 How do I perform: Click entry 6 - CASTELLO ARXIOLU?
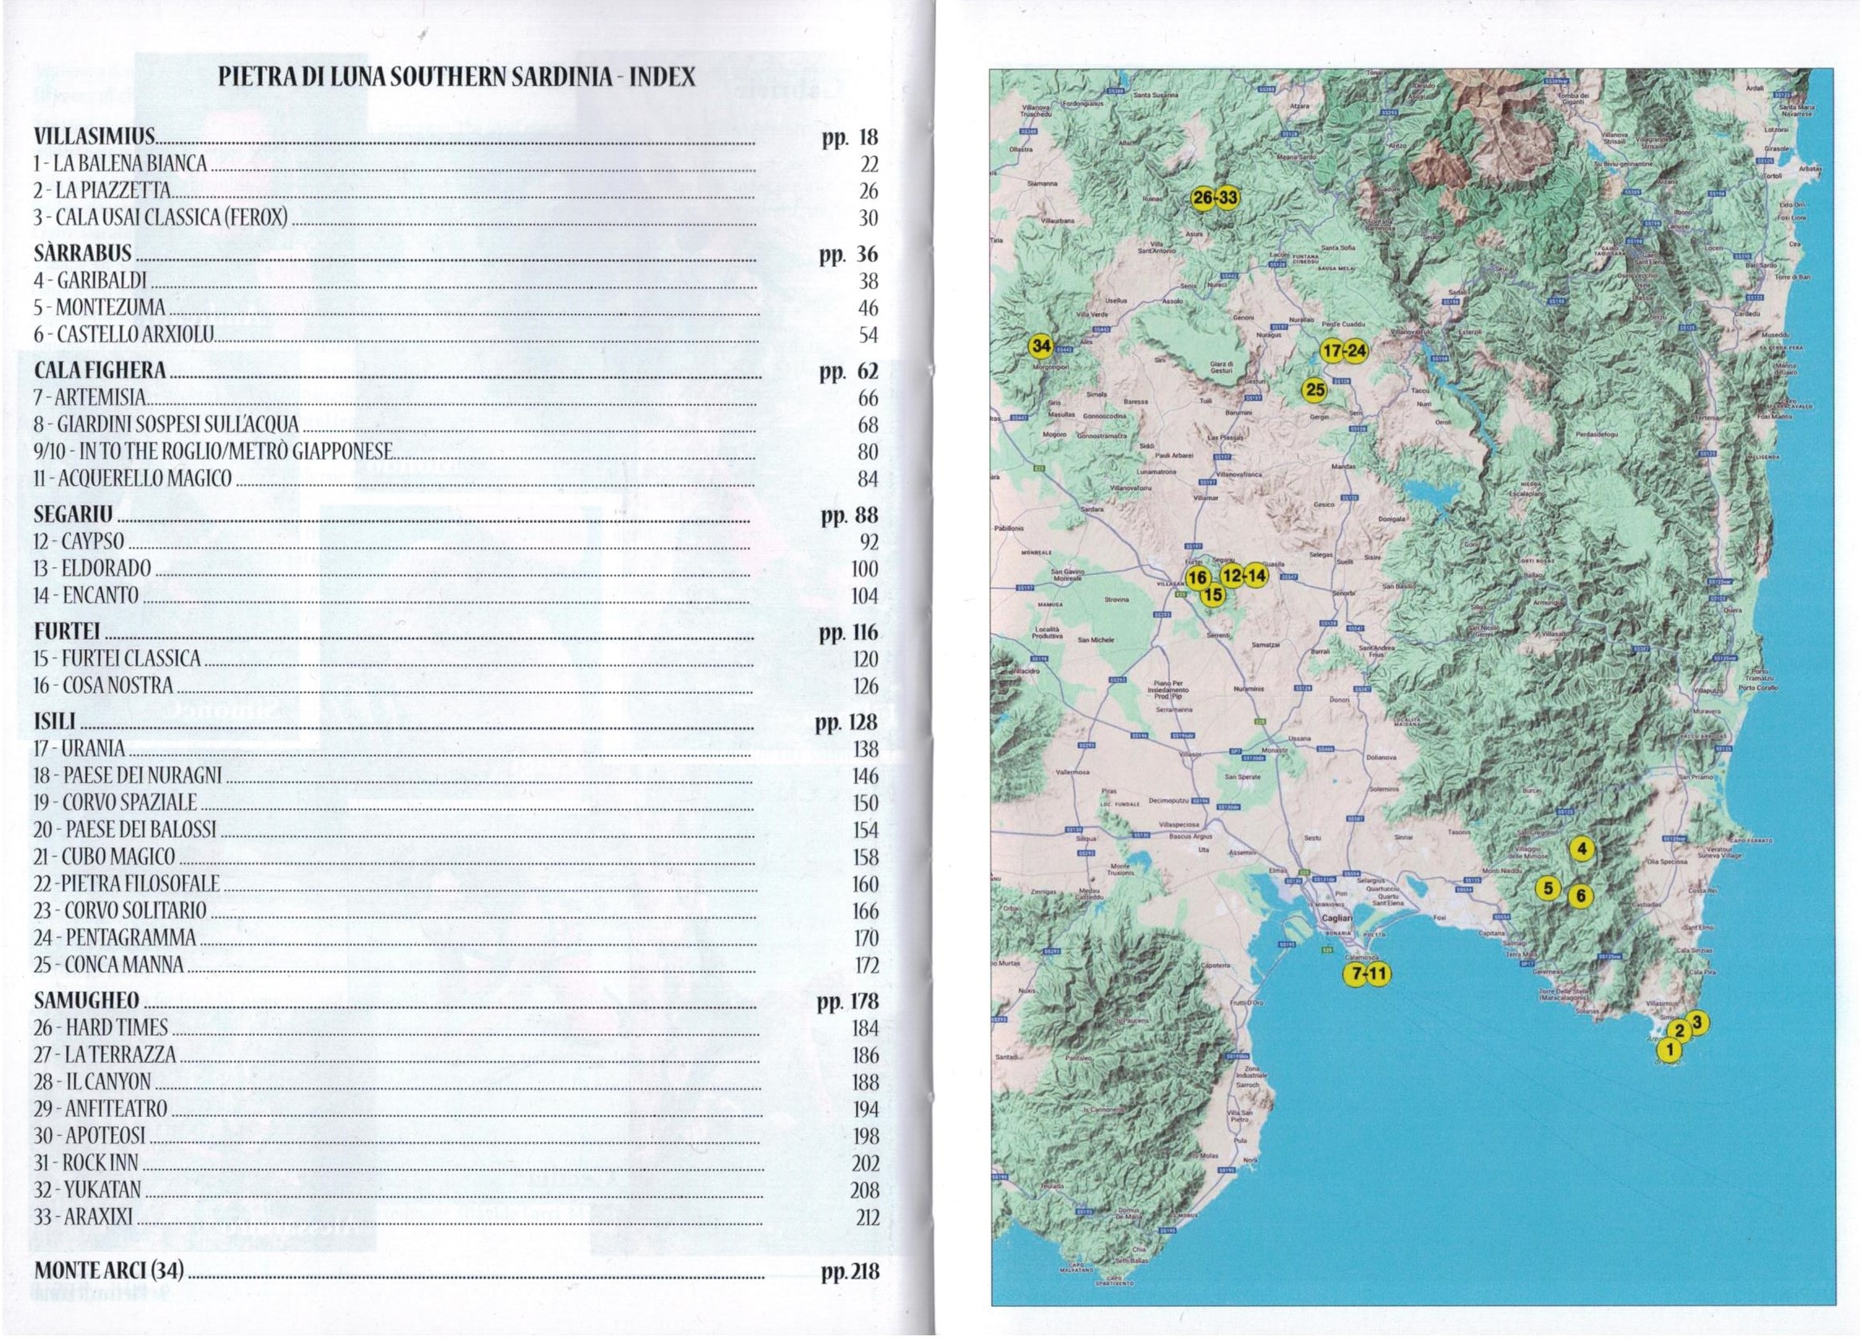[x=124, y=335]
